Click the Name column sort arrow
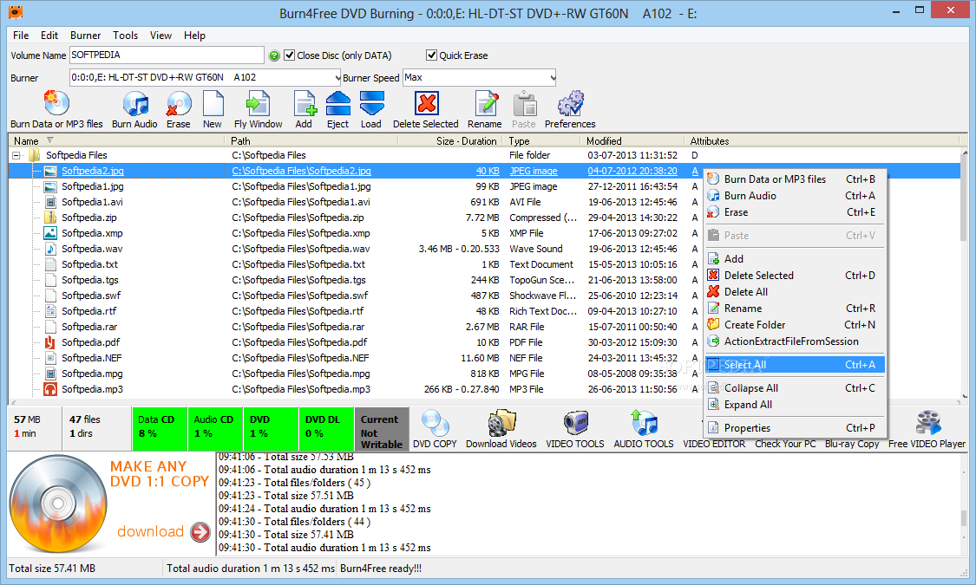 pyautogui.click(x=50, y=140)
